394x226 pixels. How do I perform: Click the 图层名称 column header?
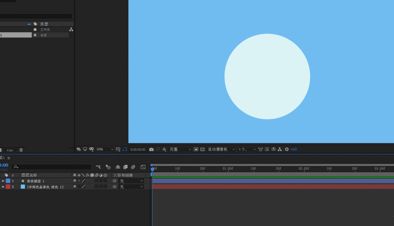pos(29,175)
